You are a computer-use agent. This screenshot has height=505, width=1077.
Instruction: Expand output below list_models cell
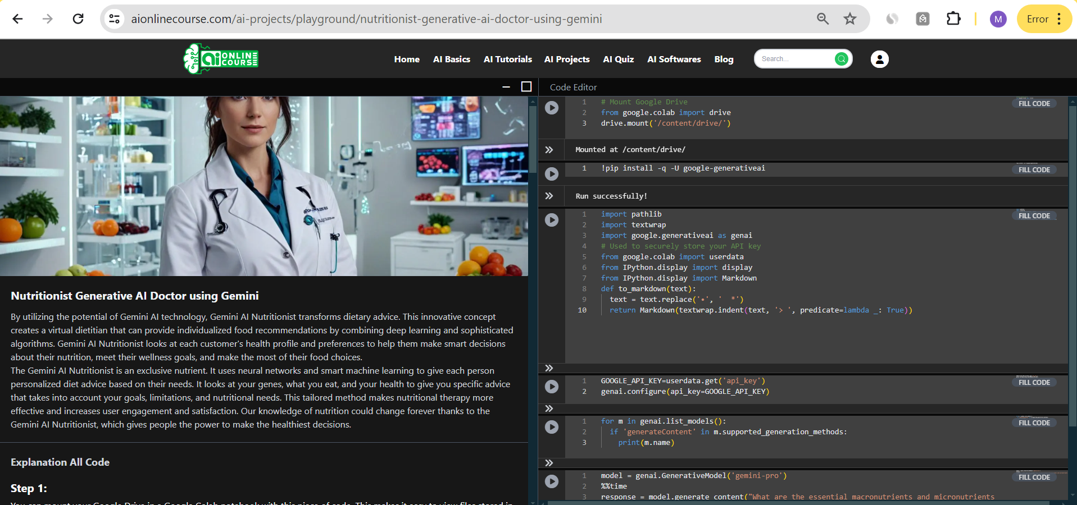tap(549, 463)
